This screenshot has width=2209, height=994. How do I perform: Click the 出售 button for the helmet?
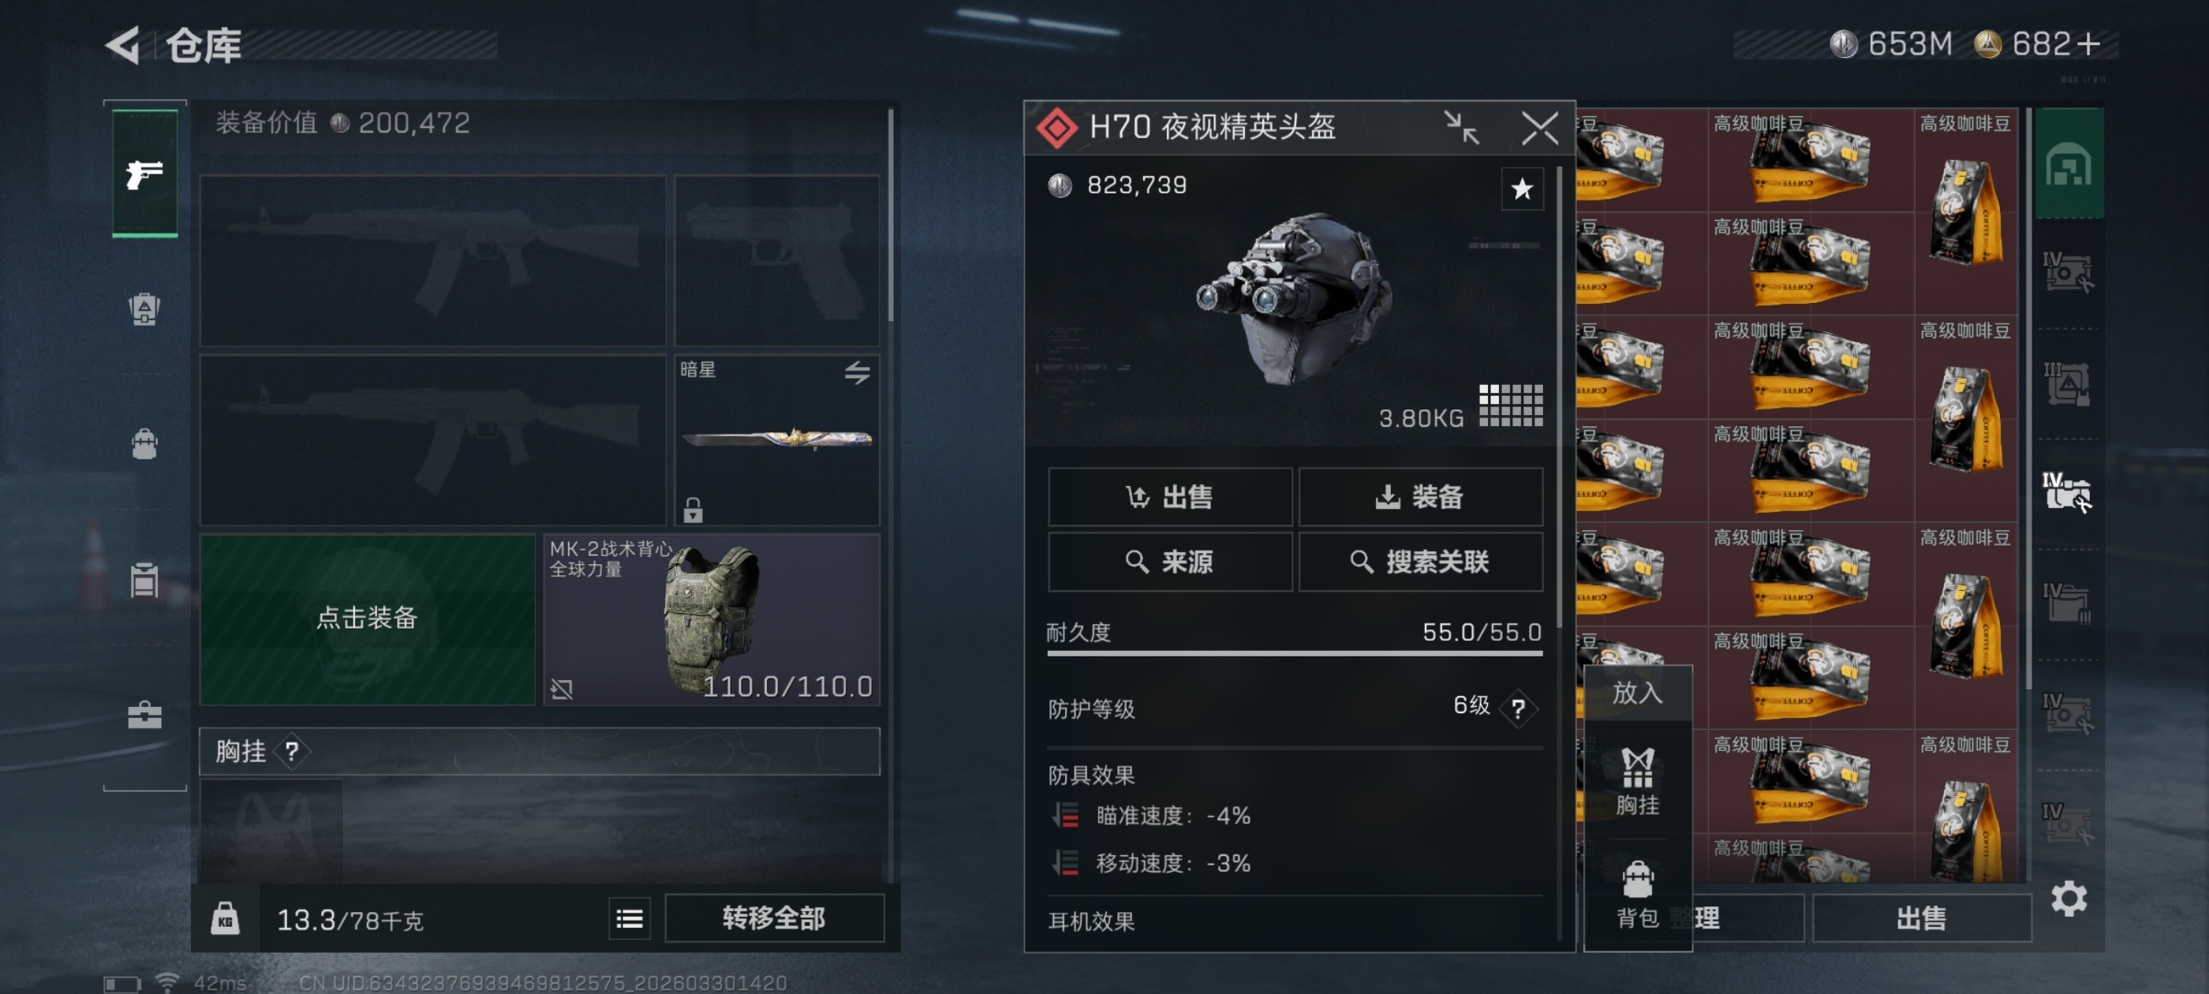1170,496
